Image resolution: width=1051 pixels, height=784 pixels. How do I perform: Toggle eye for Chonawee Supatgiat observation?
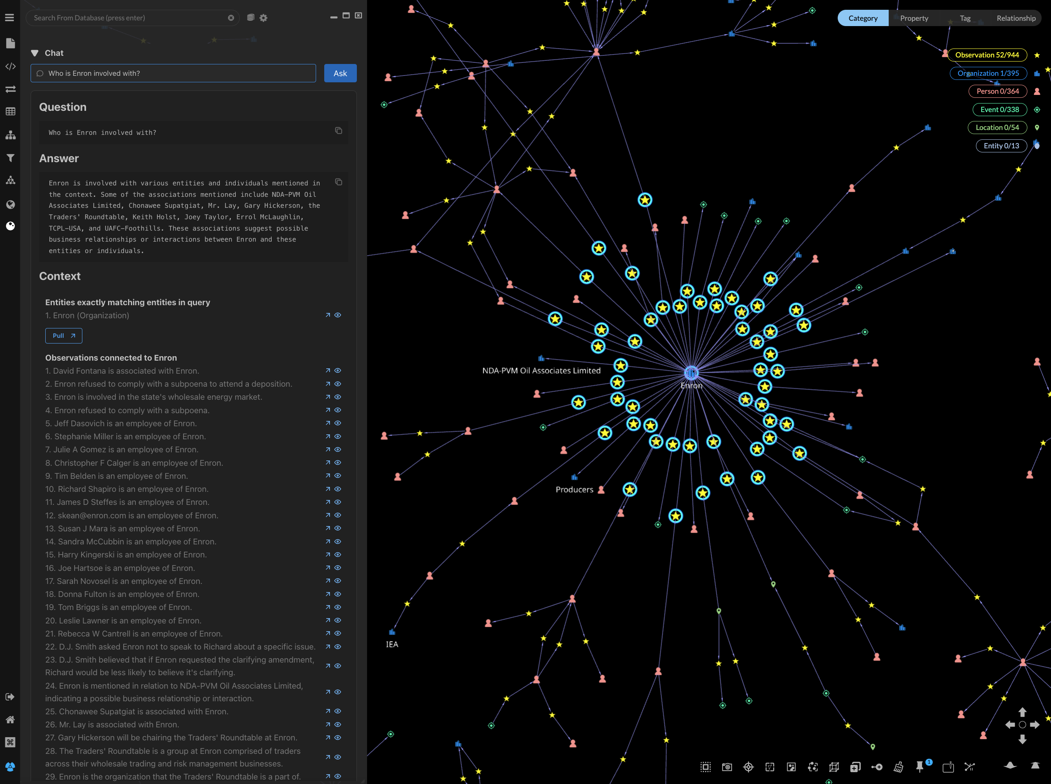click(x=338, y=711)
